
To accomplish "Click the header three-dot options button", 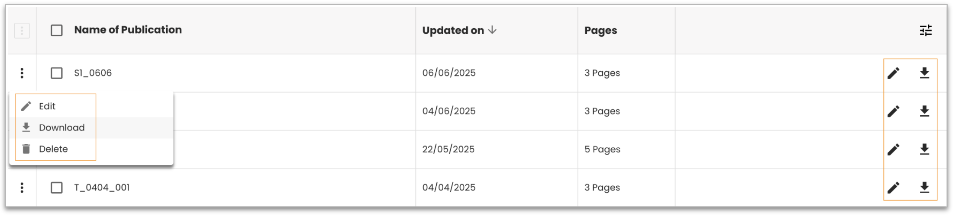I will pos(22,31).
